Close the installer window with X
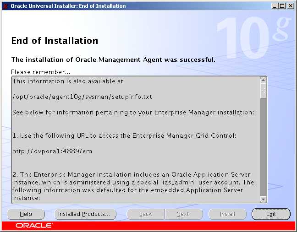The height and width of the screenshot is (232, 297). pos(290,6)
